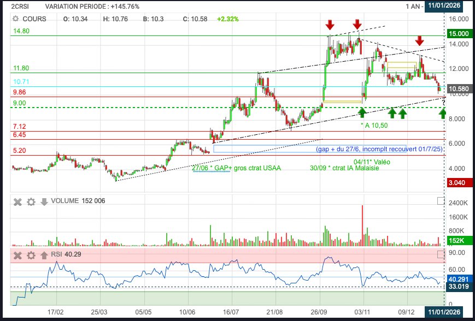Viewport: 475px width, 321px height.
Task: Select the 1 AN period selector
Action: (x=414, y=7)
